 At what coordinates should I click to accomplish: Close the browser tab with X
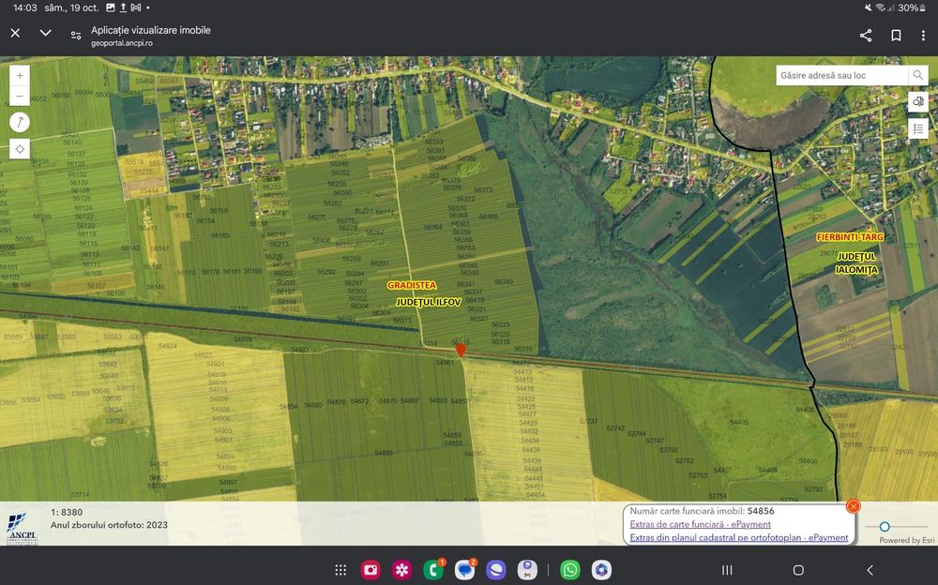[x=15, y=33]
